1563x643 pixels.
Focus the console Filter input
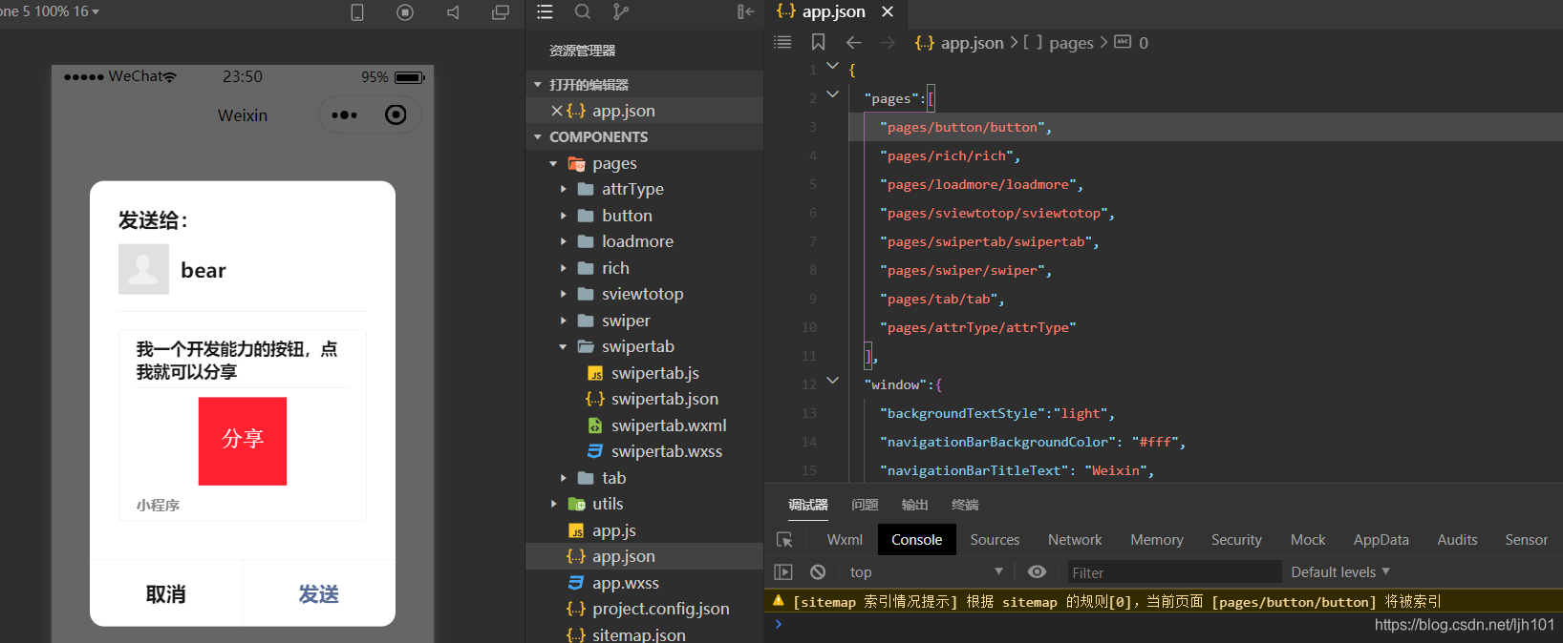coord(1173,572)
